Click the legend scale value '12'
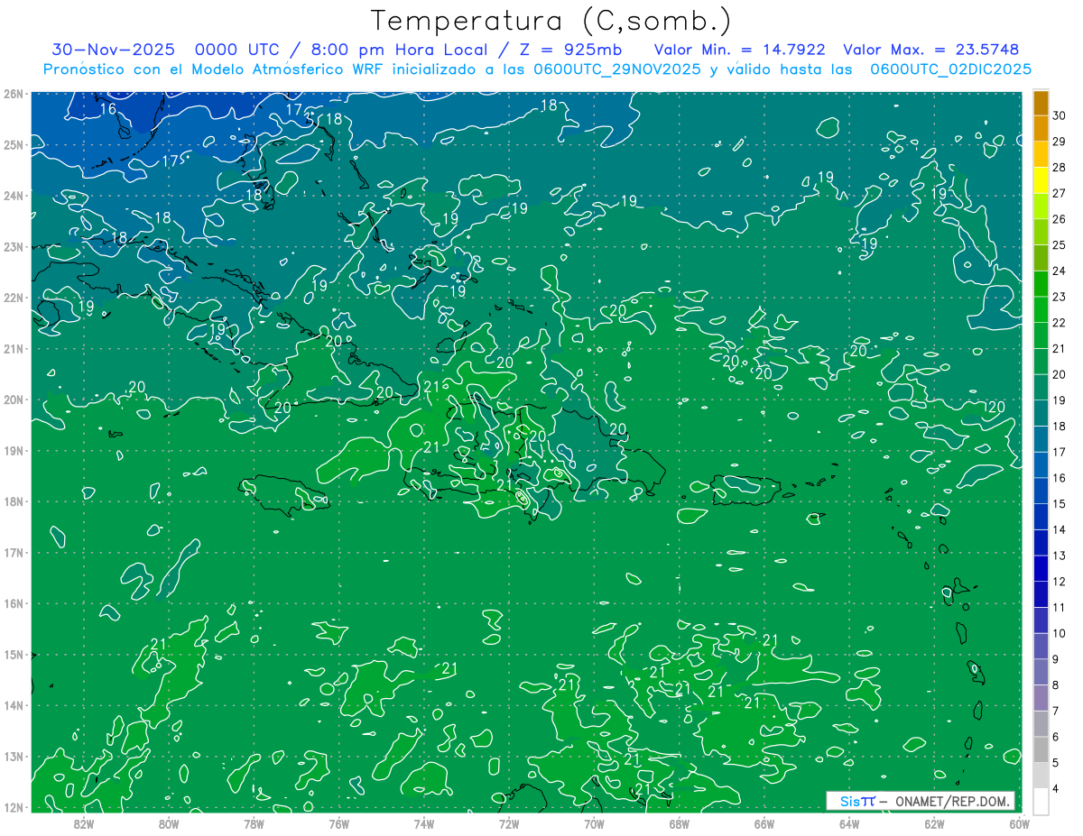The height and width of the screenshot is (836, 1083). pyautogui.click(x=1059, y=582)
